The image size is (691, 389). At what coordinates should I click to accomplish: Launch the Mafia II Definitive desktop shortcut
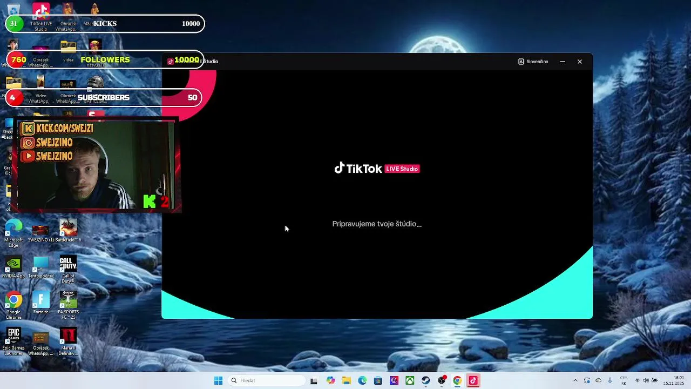[68, 341]
